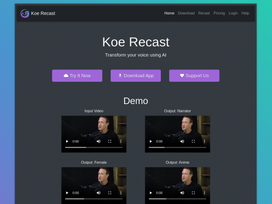This screenshot has height=204, width=272.
Task: Play the Input Video
Action: click(x=67, y=141)
